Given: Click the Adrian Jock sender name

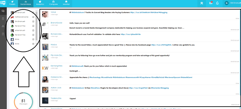Looking at the screenshot, I should tap(56, 88).
